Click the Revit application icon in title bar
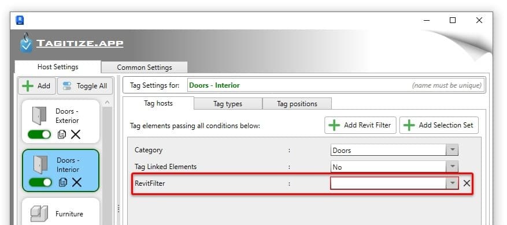The width and height of the screenshot is (507, 225). point(20,20)
